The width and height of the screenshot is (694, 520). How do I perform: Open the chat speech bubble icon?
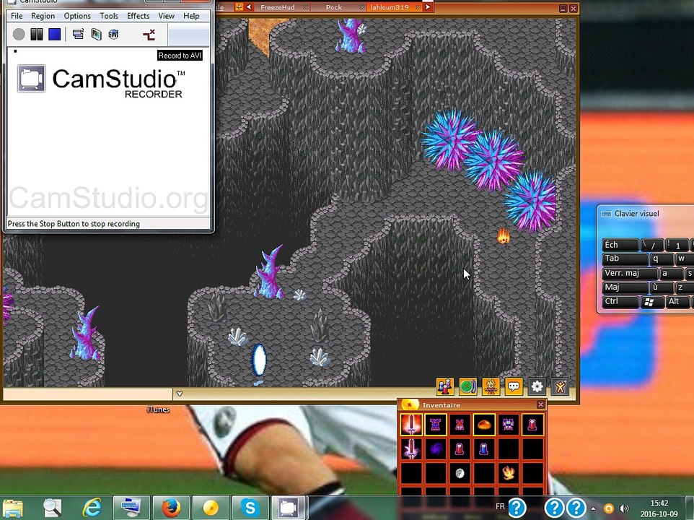click(x=514, y=386)
